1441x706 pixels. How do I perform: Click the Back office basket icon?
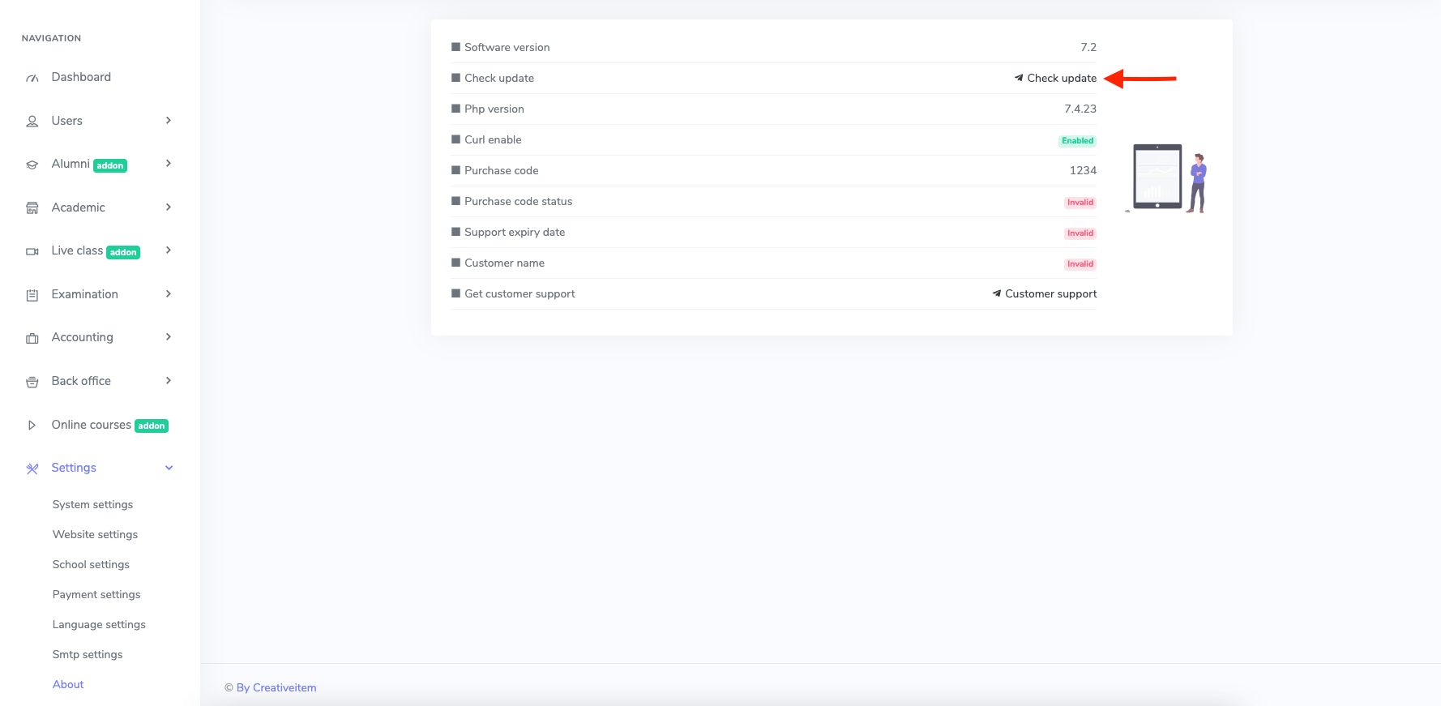click(x=32, y=382)
